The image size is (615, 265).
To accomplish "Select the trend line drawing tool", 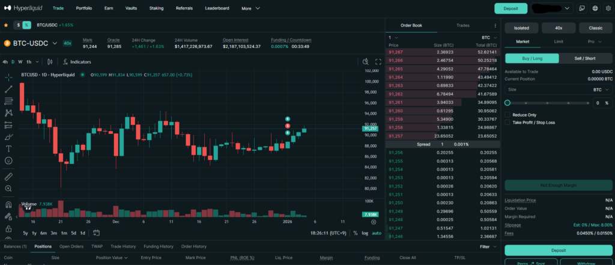I will (x=8, y=89).
